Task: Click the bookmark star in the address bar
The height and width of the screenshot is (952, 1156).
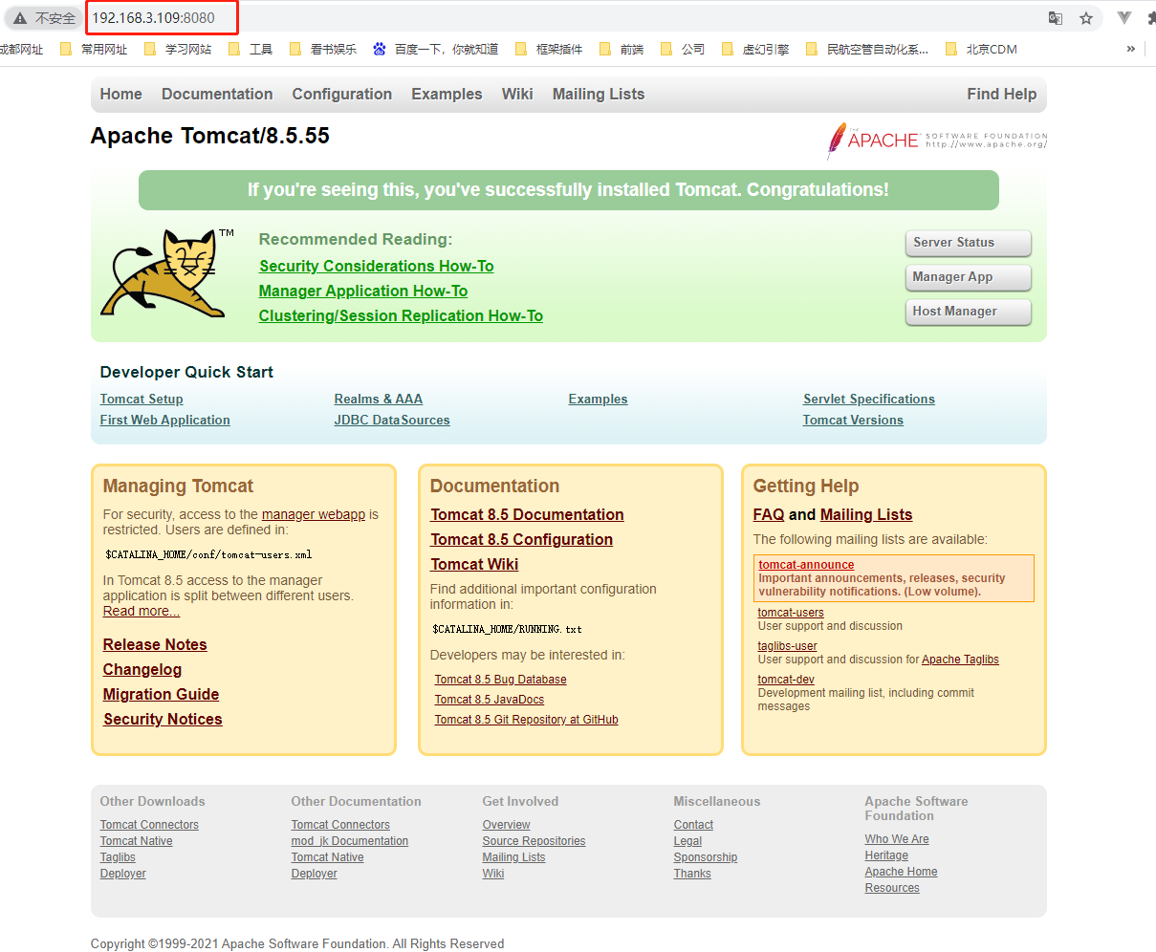Action: 1085,16
